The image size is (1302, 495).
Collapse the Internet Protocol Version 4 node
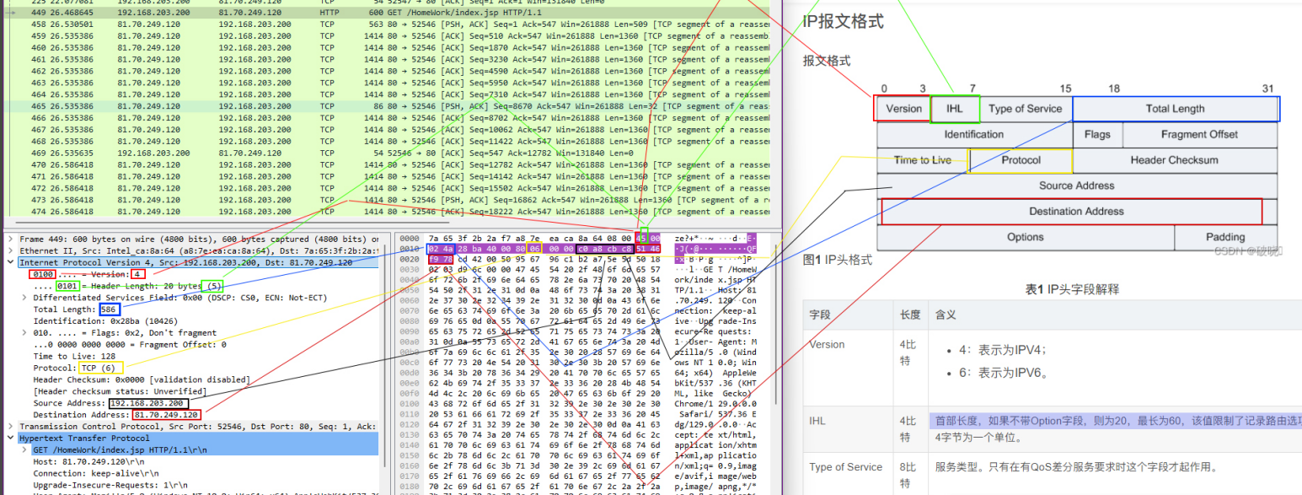pyautogui.click(x=10, y=263)
